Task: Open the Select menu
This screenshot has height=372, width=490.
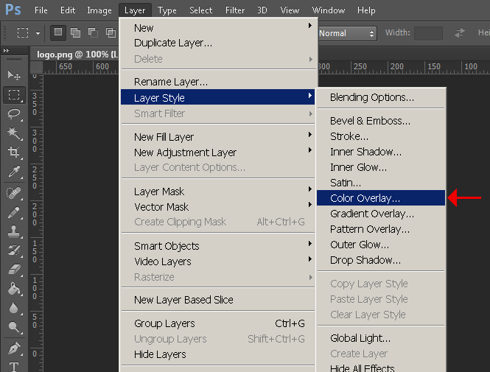Action: pos(200,10)
